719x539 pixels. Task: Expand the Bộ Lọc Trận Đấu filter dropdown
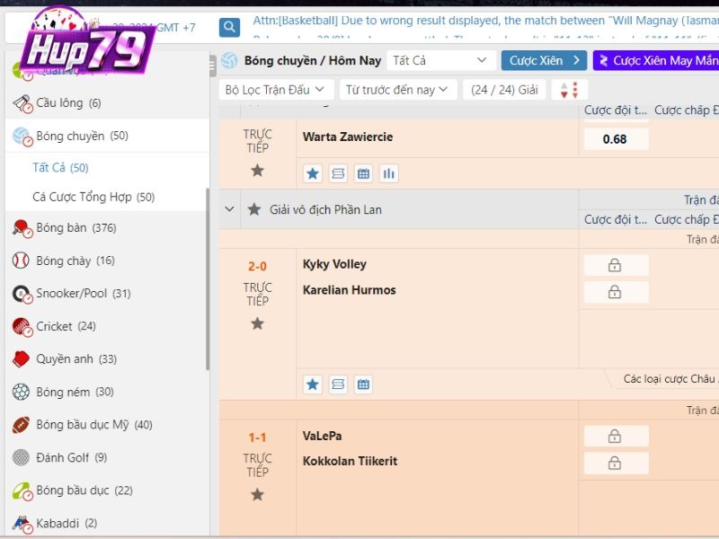point(277,90)
